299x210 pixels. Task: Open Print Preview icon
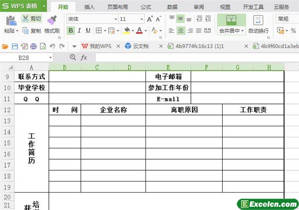coord(43,46)
